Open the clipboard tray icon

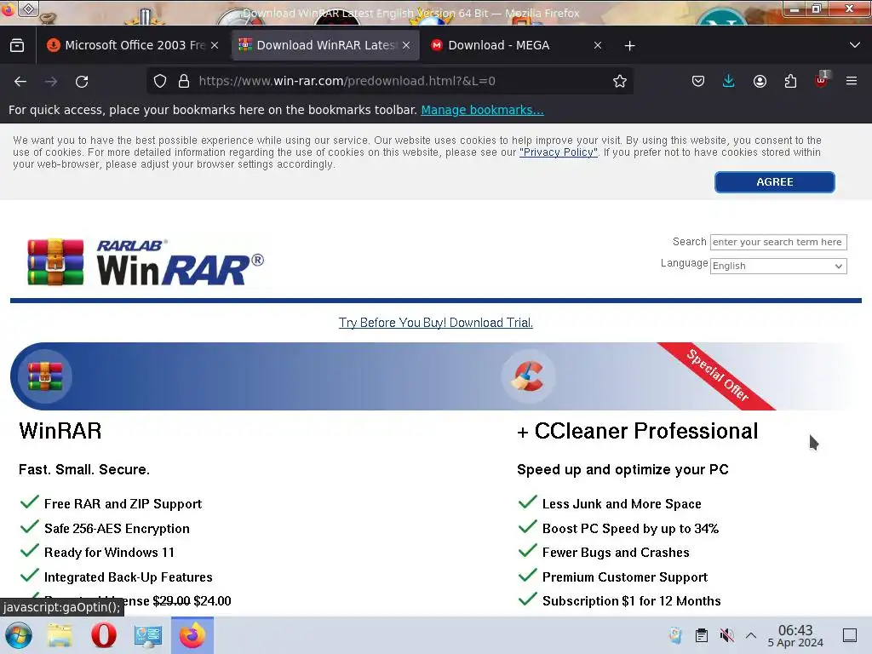702,635
